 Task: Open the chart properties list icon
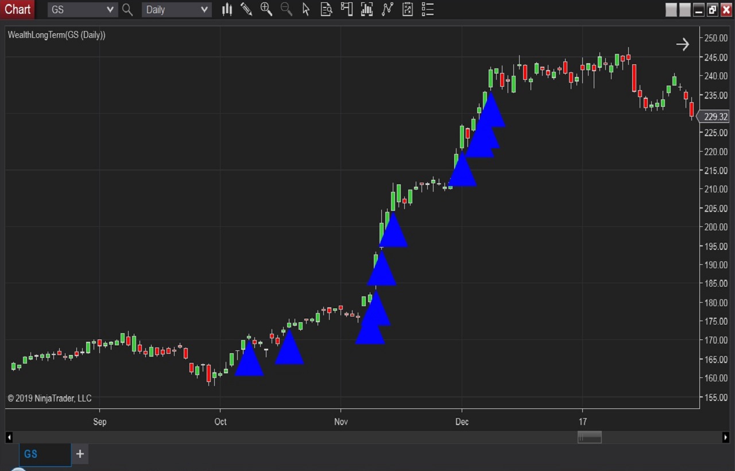[x=427, y=9]
